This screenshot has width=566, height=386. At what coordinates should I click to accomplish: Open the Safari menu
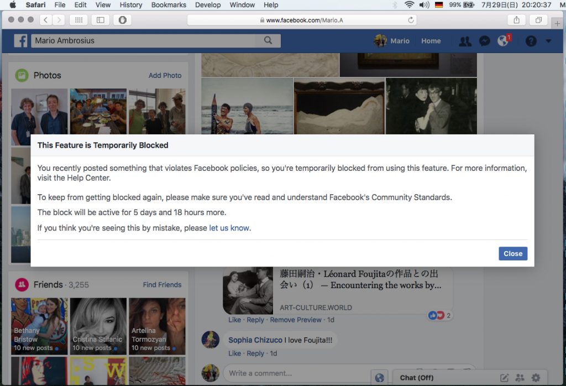pyautogui.click(x=35, y=4)
